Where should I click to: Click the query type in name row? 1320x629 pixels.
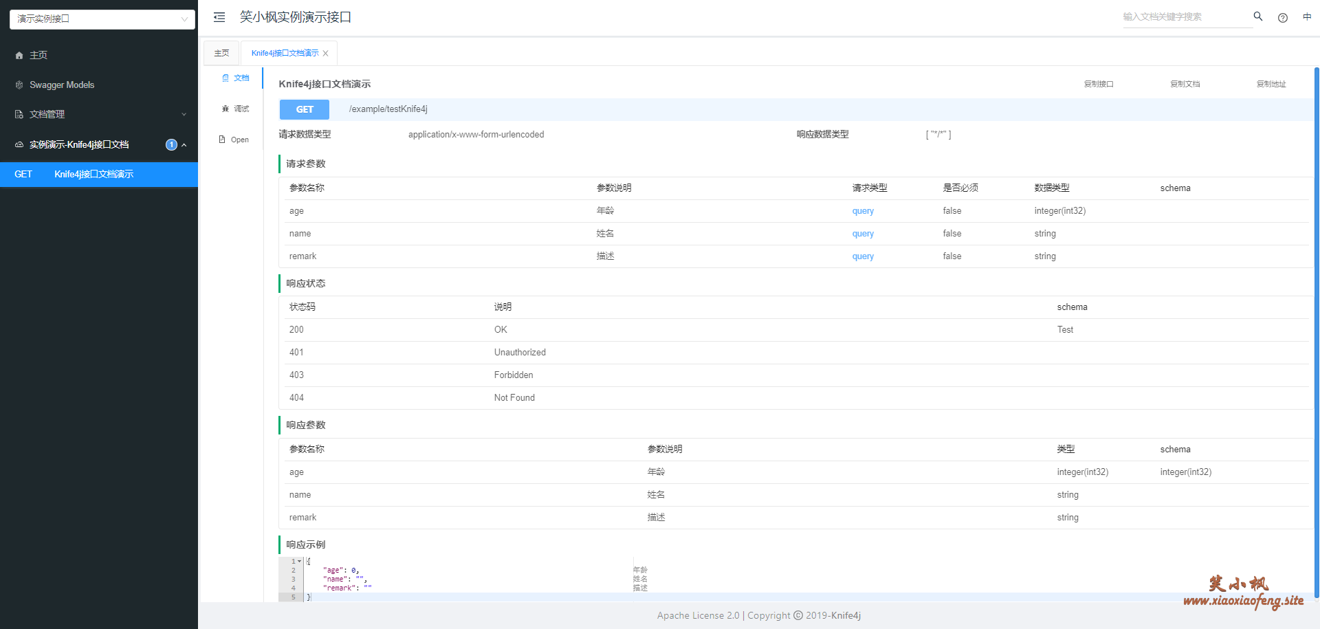coord(863,234)
